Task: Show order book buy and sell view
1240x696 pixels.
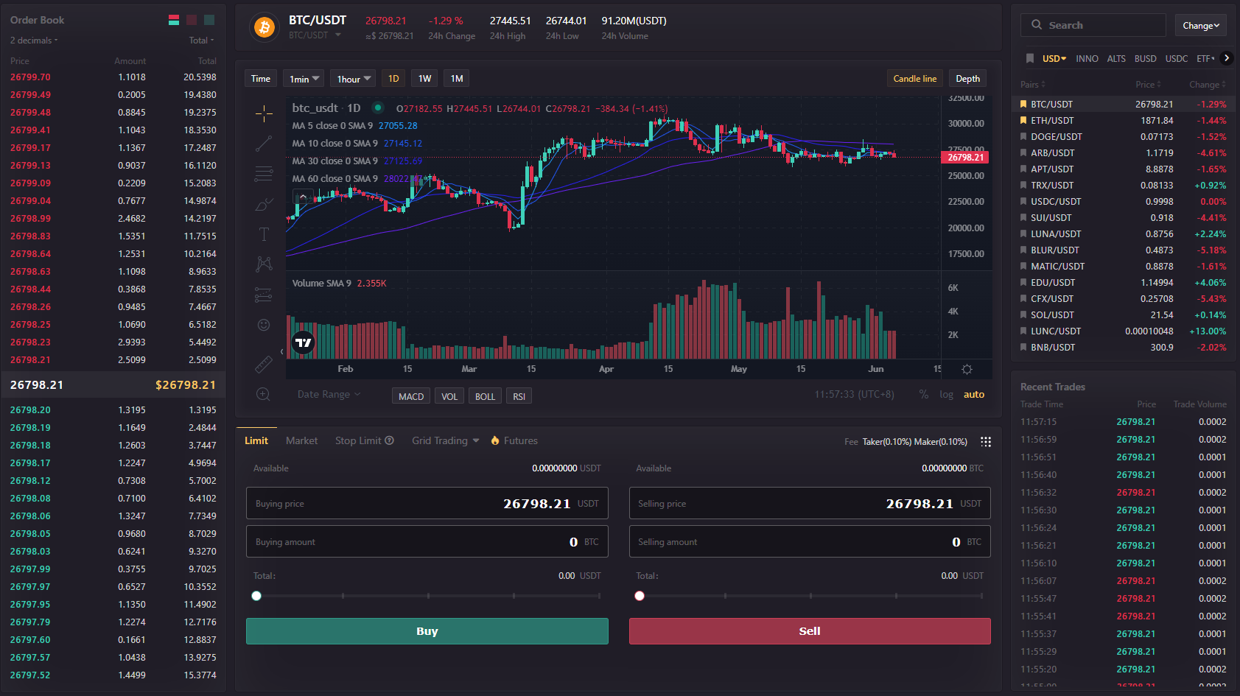Action: click(x=174, y=20)
